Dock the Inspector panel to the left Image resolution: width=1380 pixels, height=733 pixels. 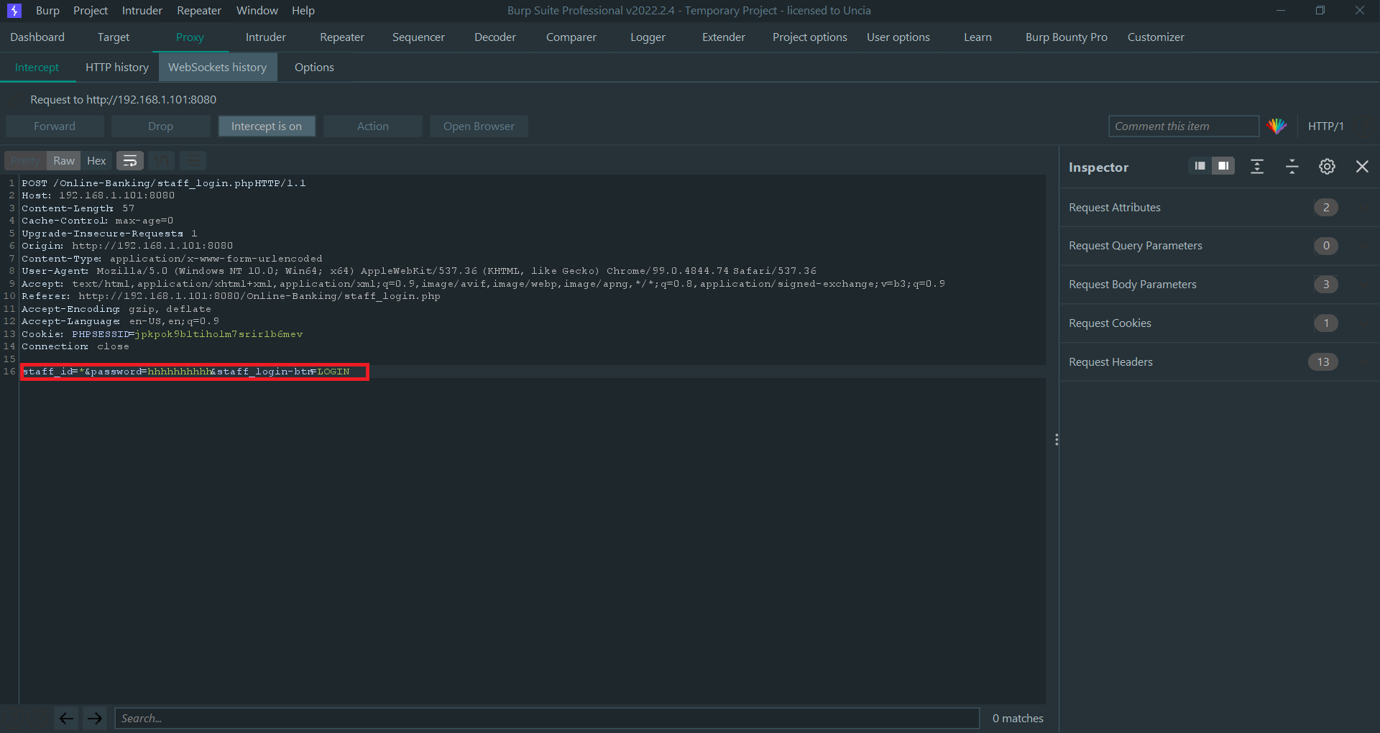tap(1200, 167)
